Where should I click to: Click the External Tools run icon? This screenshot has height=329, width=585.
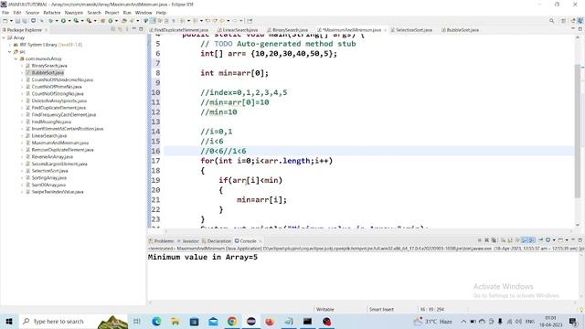(89, 21)
